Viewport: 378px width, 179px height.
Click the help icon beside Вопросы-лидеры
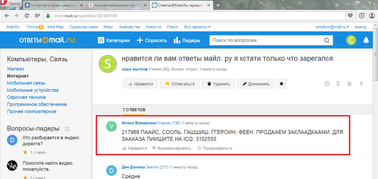tap(67, 129)
